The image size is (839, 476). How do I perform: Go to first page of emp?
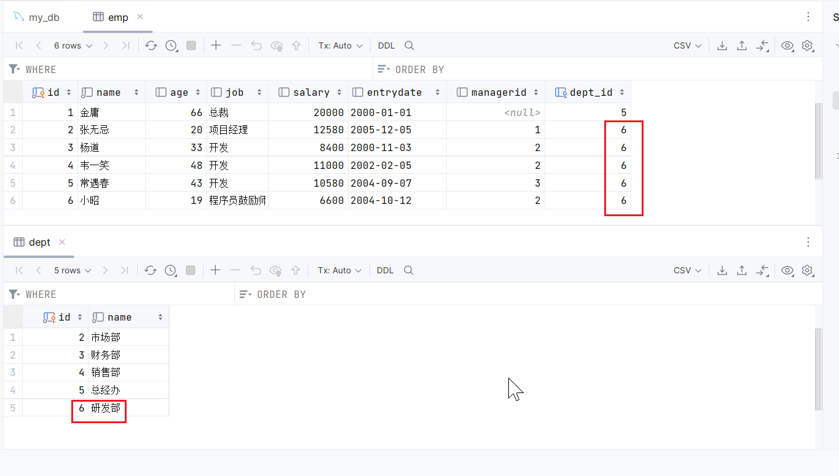[19, 45]
